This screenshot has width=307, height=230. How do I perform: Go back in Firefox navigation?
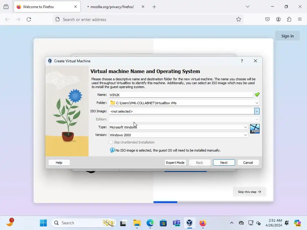7,19
